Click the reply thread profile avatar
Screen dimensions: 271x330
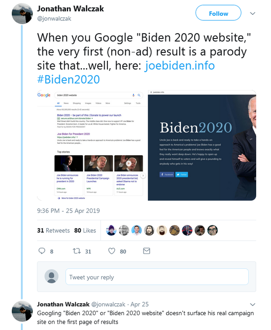22,311
